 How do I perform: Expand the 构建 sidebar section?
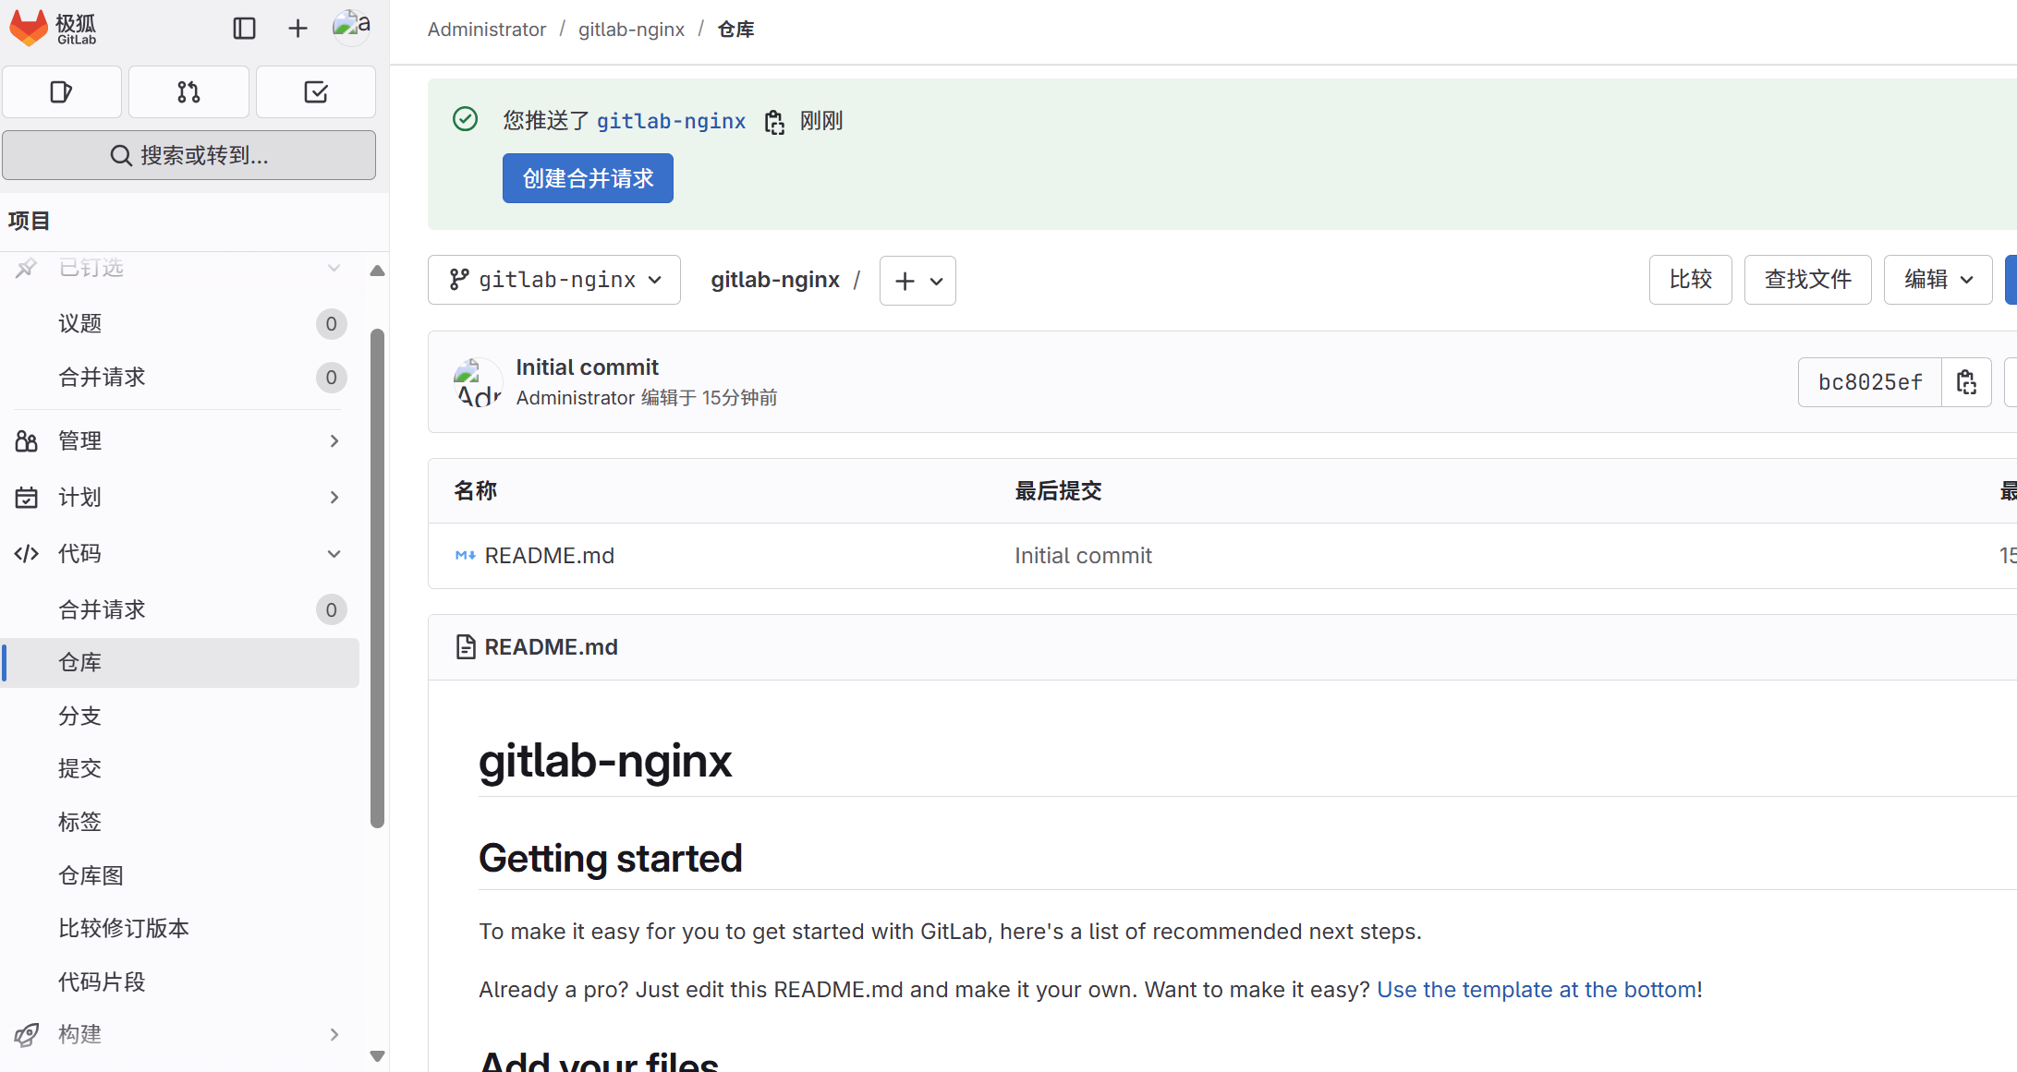pos(179,1035)
